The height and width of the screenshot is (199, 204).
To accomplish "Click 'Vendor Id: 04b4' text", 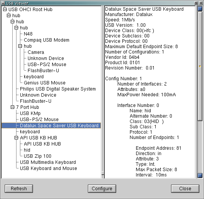I will (122, 57).
